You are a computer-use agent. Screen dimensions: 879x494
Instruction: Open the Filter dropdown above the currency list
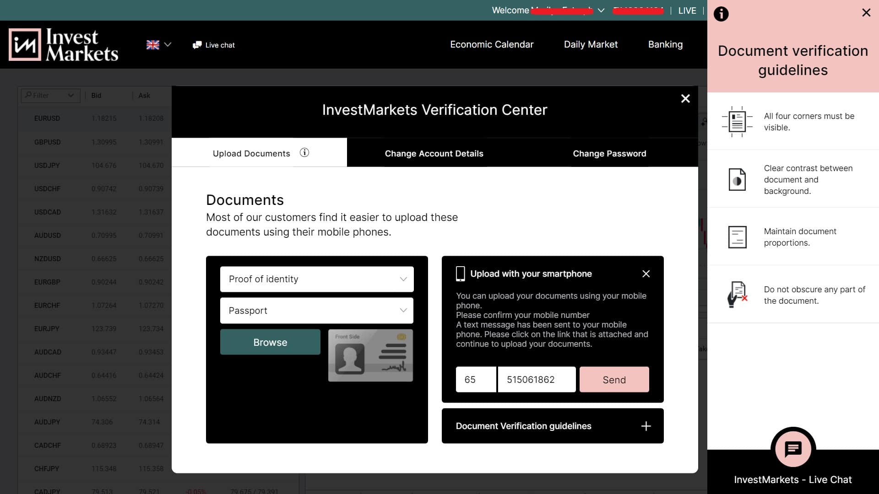click(x=50, y=95)
